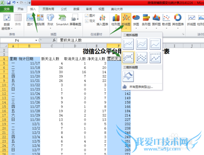This screenshot has height=155, width=204.
Task: Expand the 屏幕截图 dropdown arrow
Action: [75, 28]
